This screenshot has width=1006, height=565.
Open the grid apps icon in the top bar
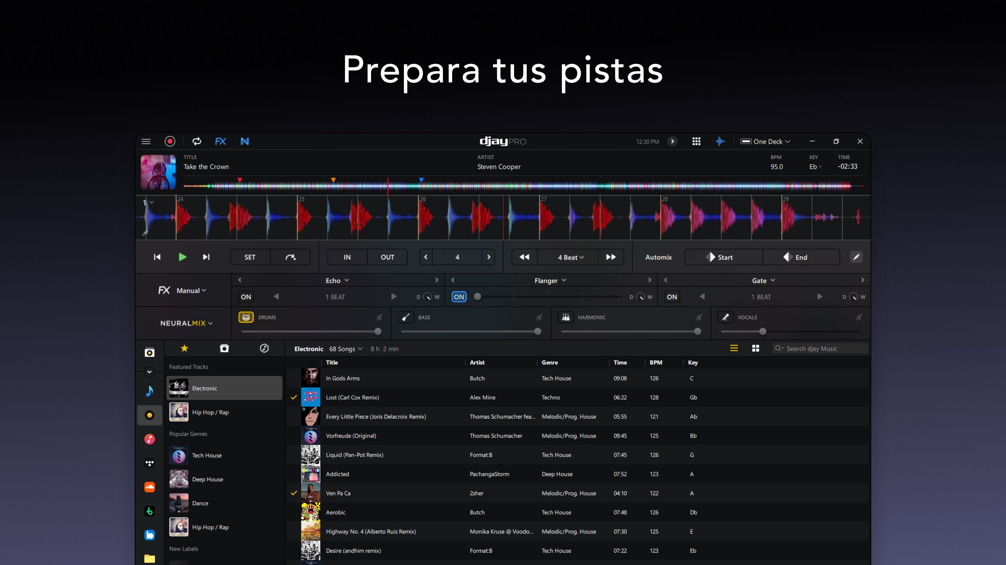click(x=696, y=141)
